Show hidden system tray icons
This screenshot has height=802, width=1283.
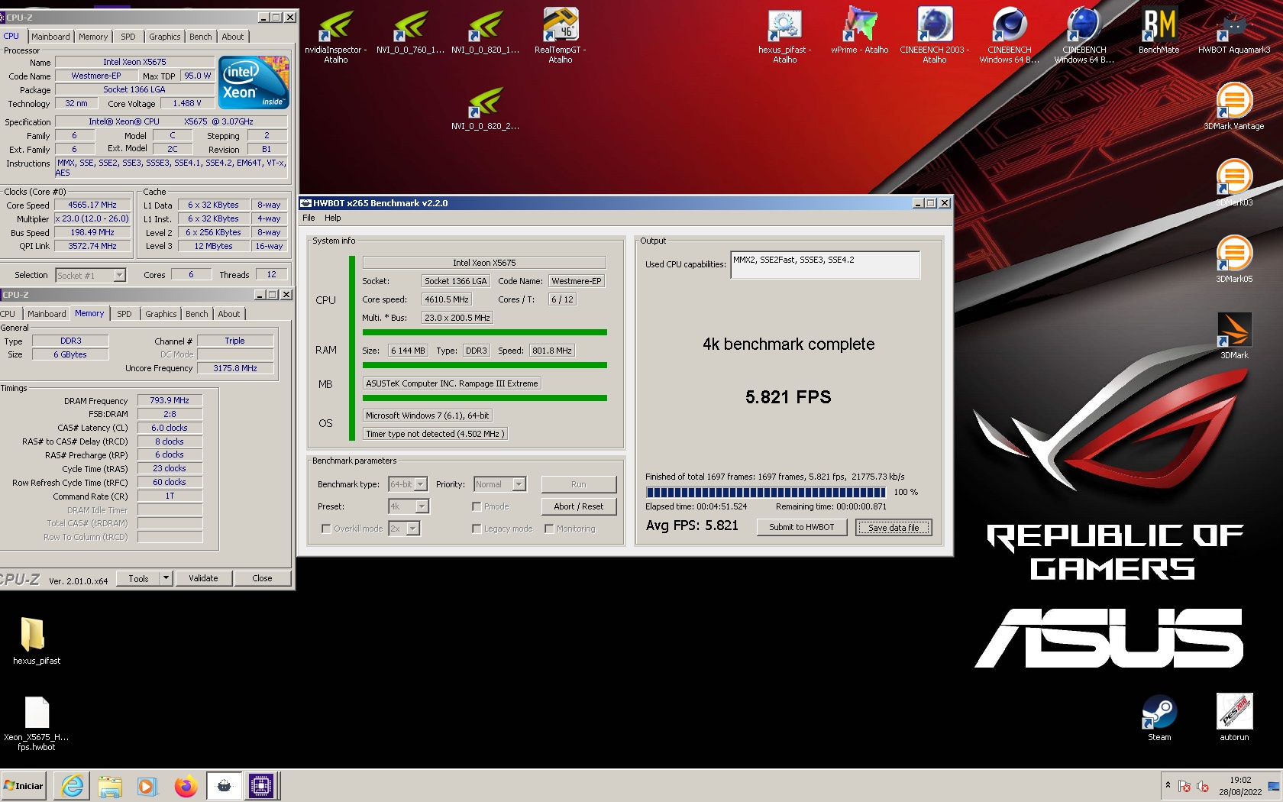pyautogui.click(x=1168, y=785)
